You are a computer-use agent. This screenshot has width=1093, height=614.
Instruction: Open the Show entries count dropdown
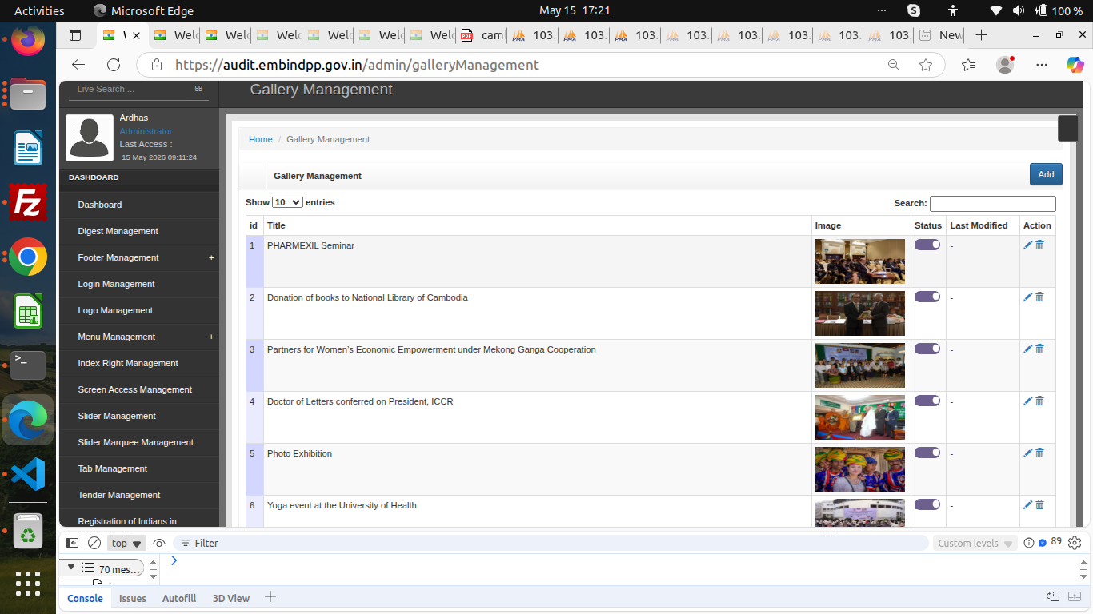coord(287,202)
